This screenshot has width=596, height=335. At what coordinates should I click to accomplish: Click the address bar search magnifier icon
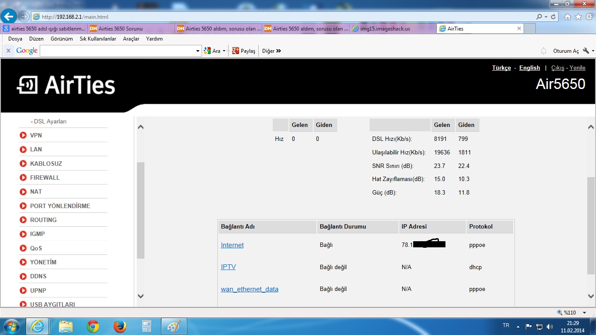pos(539,17)
